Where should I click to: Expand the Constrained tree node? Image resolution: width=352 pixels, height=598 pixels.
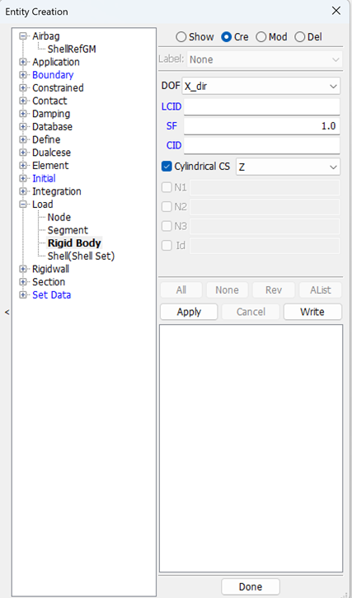click(x=23, y=88)
